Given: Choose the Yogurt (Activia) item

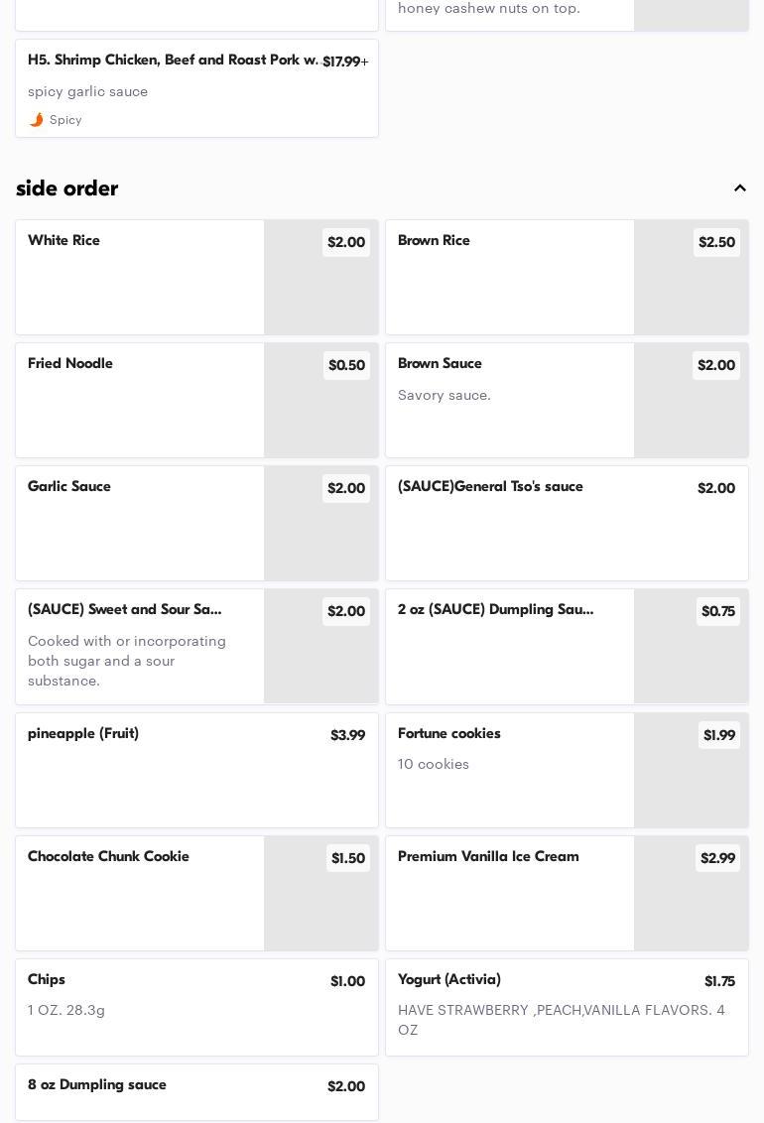Looking at the screenshot, I should click(568, 1008).
